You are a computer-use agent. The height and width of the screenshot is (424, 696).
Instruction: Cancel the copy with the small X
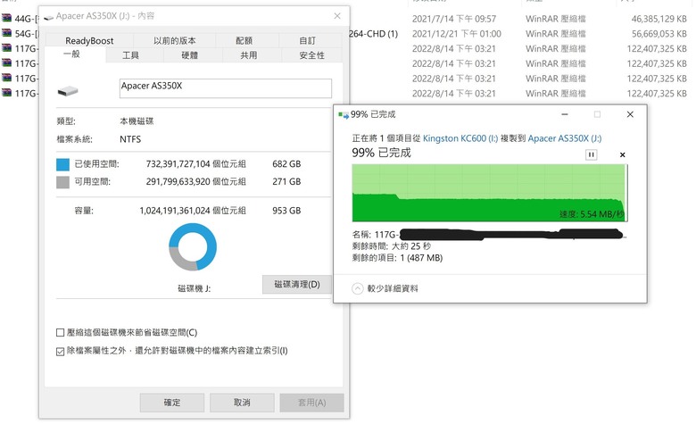coord(622,155)
